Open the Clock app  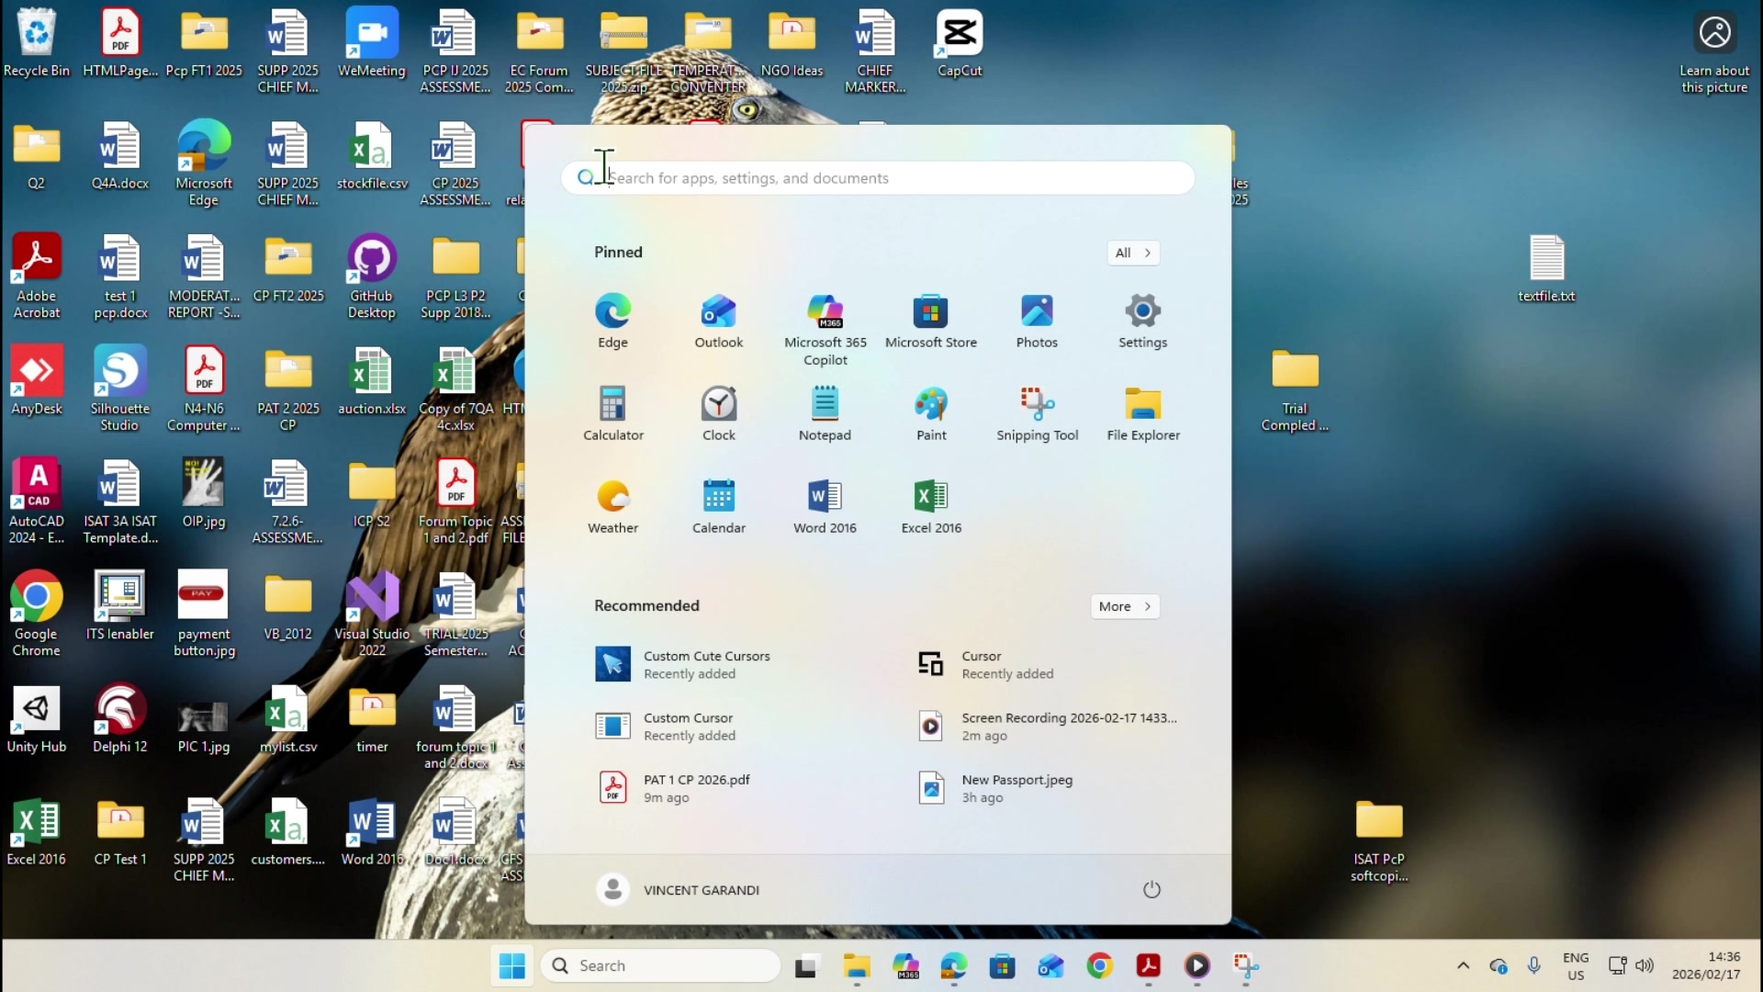tap(718, 414)
